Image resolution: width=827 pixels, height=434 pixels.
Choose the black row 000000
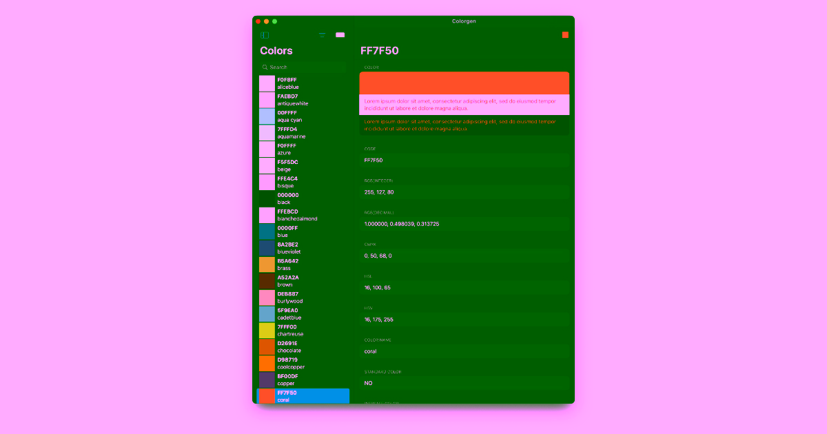coord(303,198)
